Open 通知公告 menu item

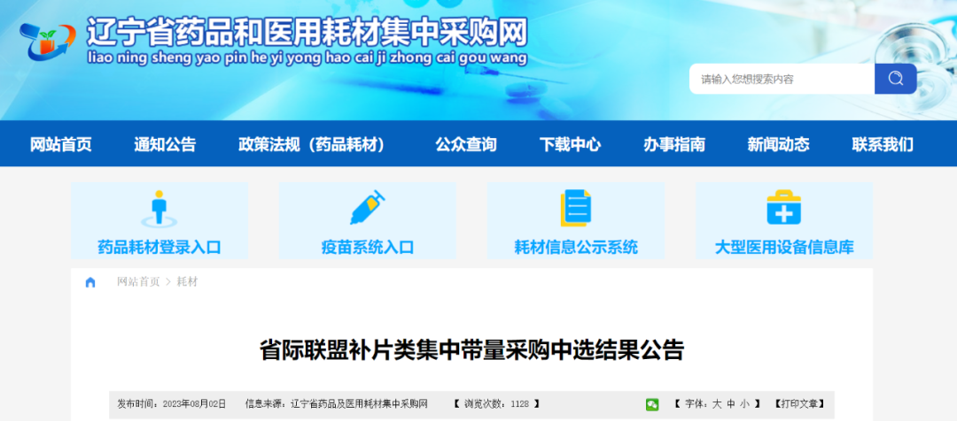click(165, 144)
